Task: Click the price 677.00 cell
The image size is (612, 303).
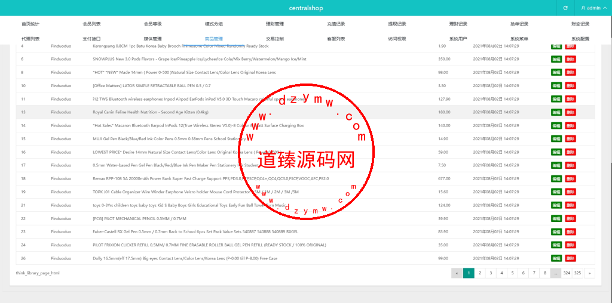Action: pyautogui.click(x=444, y=179)
